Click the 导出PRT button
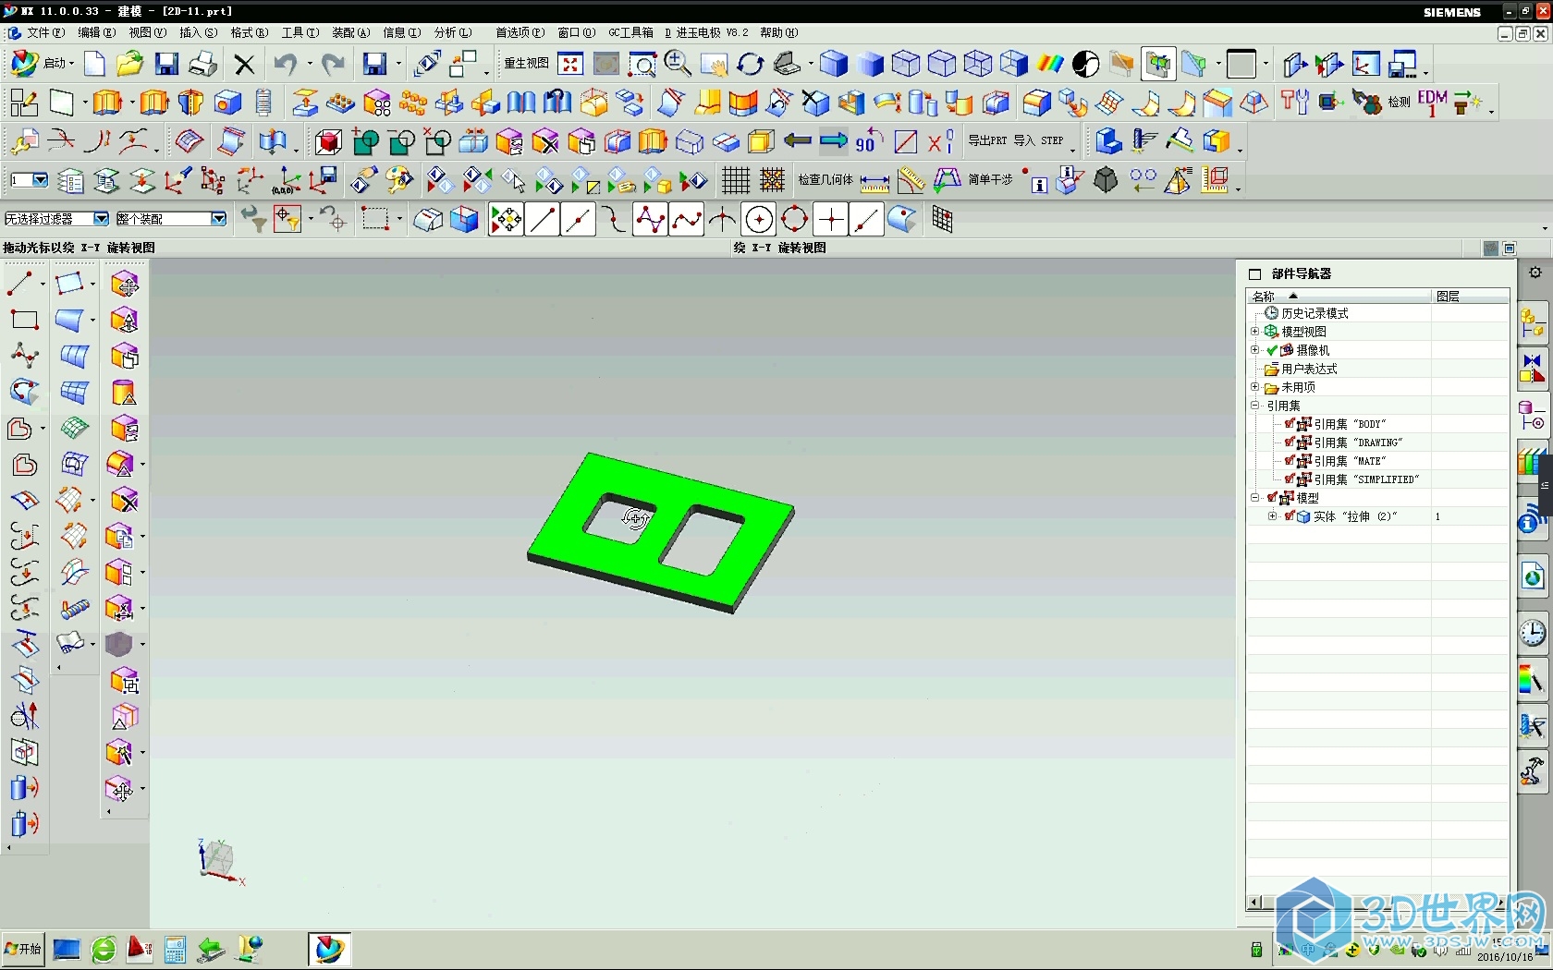Viewport: 1553px width, 970px height. [x=987, y=140]
